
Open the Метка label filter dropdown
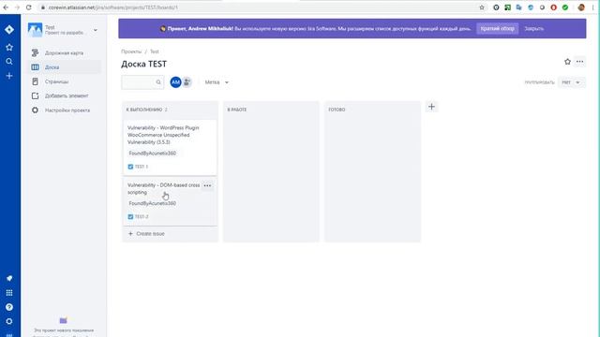217,82
